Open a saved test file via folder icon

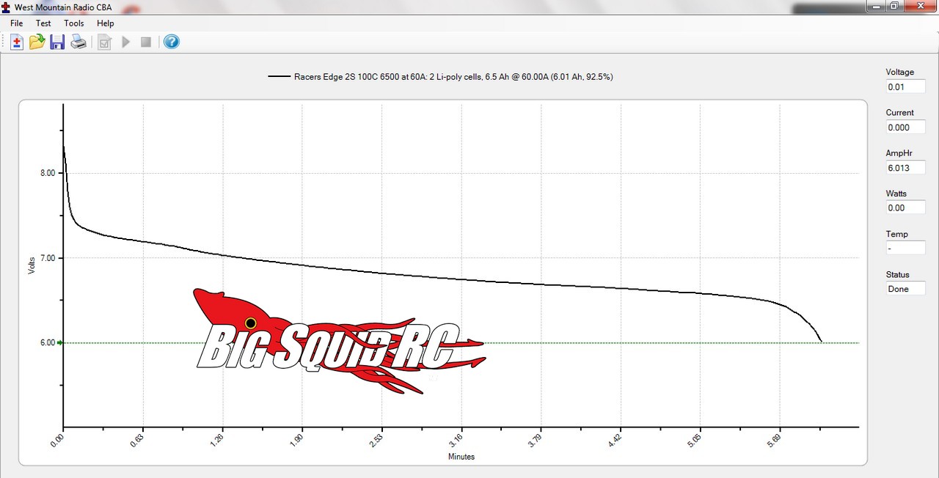pos(37,42)
